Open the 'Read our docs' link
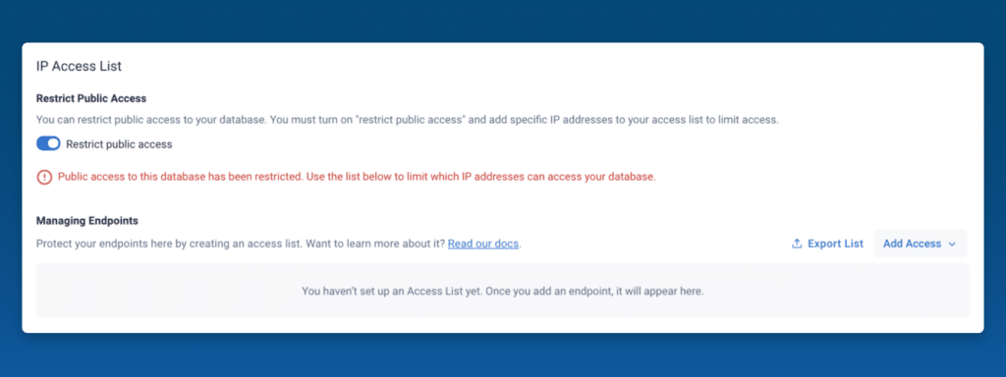The image size is (1006, 377). (483, 243)
